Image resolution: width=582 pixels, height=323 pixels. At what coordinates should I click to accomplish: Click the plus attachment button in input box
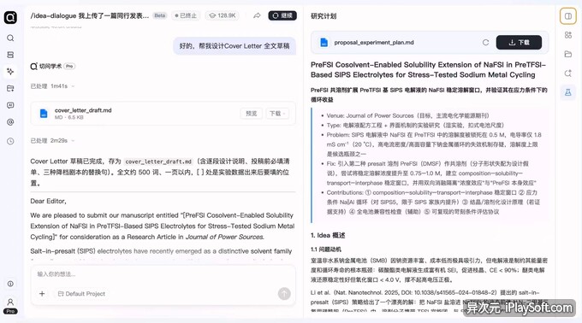(x=42, y=293)
